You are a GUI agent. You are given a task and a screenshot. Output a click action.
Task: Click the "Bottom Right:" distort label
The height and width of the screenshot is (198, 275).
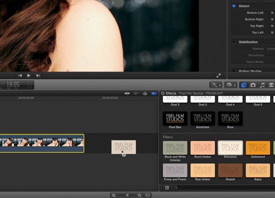254,19
